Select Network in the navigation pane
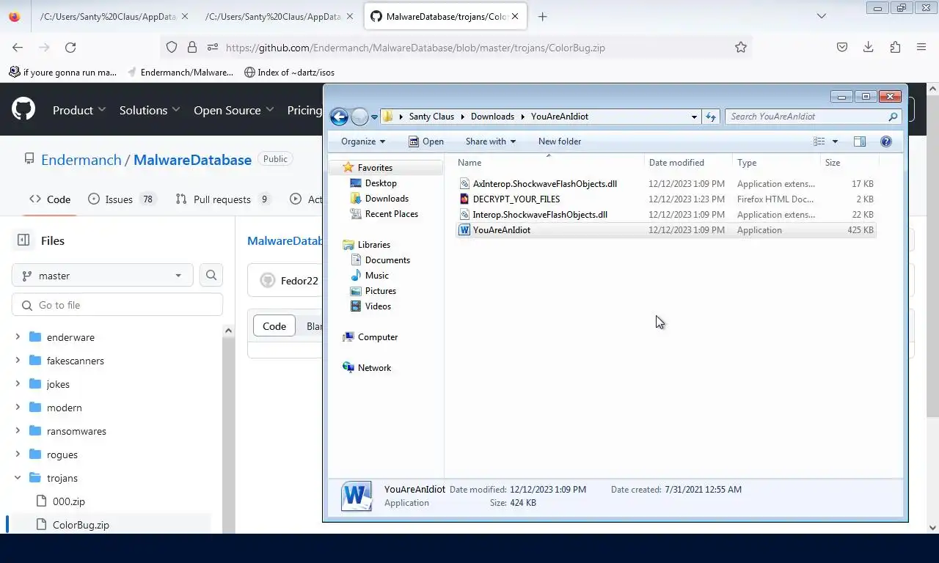This screenshot has height=563, width=939. pyautogui.click(x=374, y=368)
